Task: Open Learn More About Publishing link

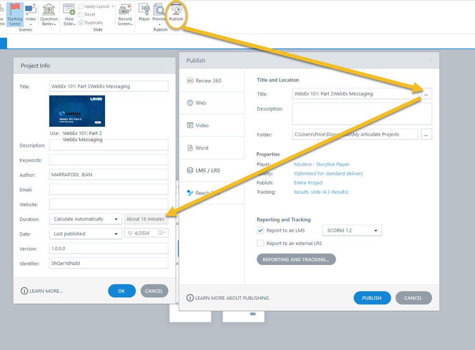Action: (228, 298)
